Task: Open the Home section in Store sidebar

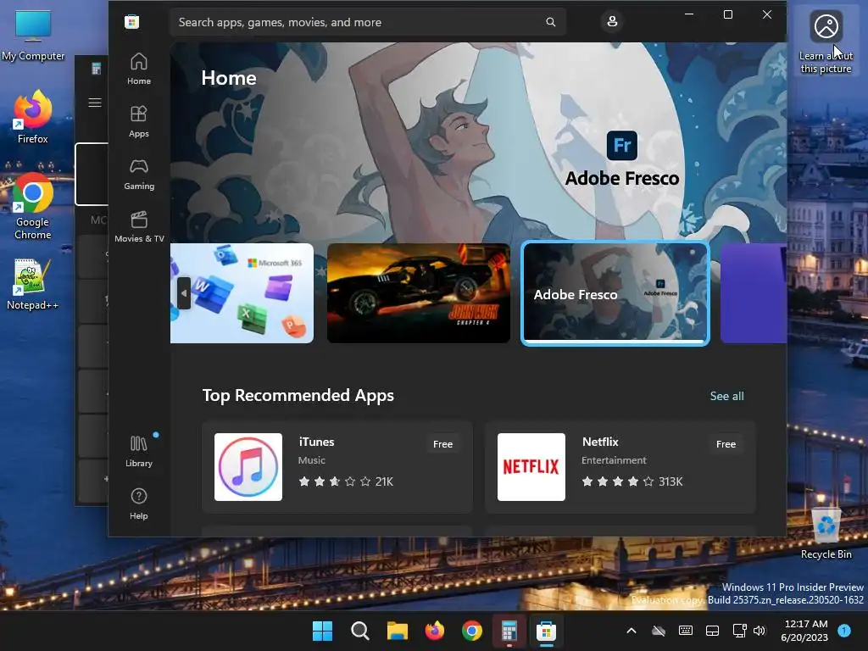Action: (x=138, y=69)
